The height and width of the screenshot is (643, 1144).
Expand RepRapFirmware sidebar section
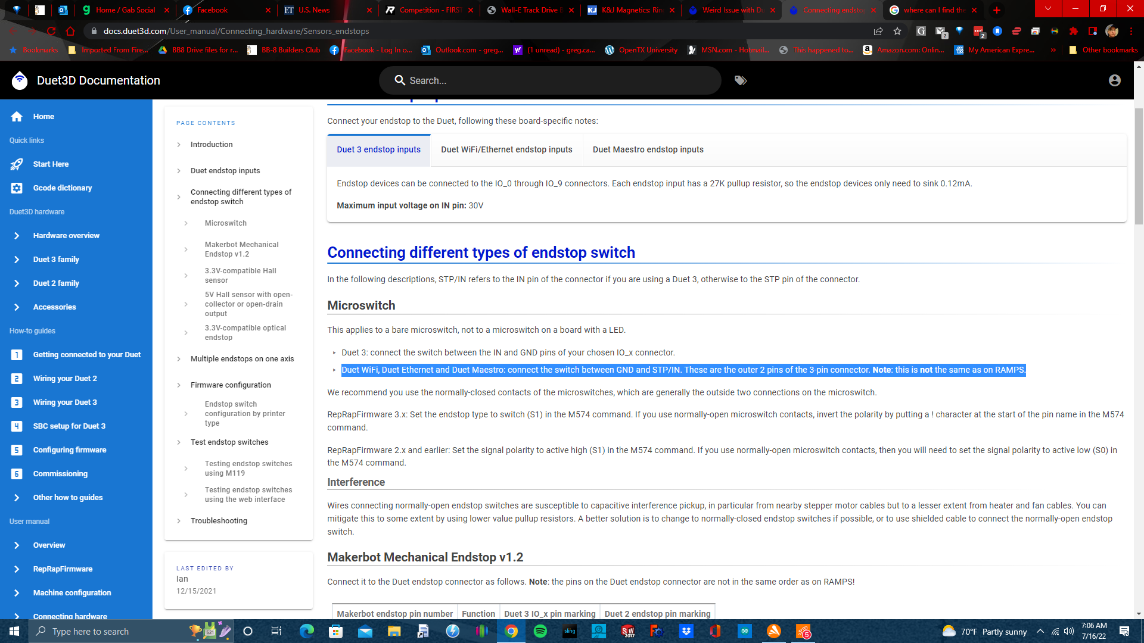[x=17, y=569]
